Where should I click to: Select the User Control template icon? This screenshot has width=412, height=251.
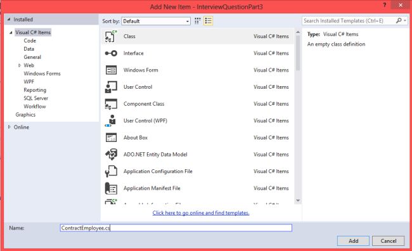click(111, 87)
